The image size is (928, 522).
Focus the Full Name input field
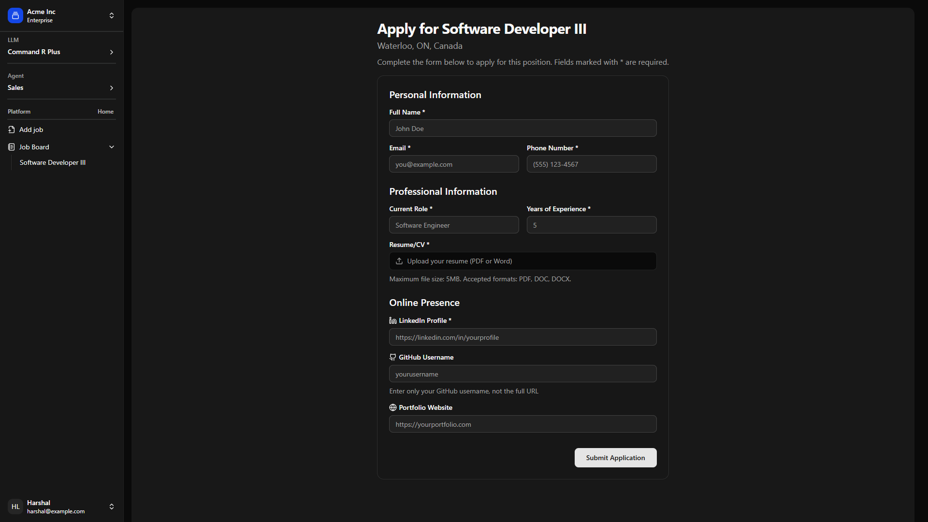(x=522, y=129)
